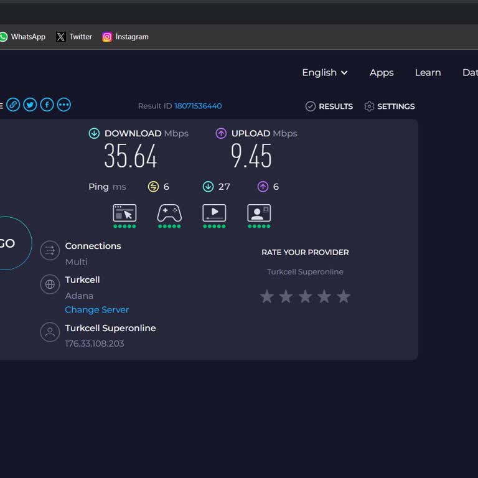Screen dimensions: 478x478
Task: Open the English language dropdown
Action: pyautogui.click(x=324, y=73)
